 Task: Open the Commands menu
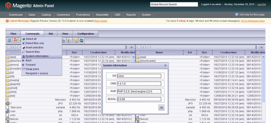[32, 34]
